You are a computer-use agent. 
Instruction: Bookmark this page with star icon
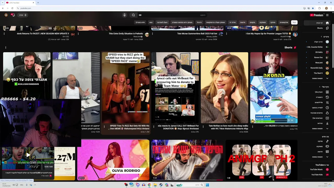click(313, 8)
